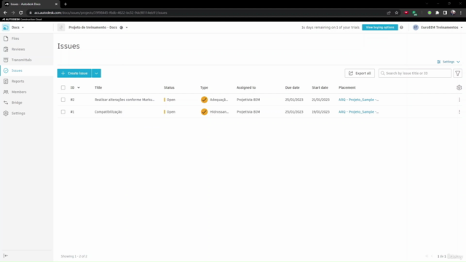
Task: Collapse the left sidebar panel
Action: click(6, 255)
